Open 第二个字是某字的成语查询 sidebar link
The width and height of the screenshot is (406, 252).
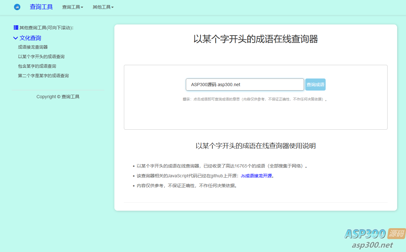(43, 76)
